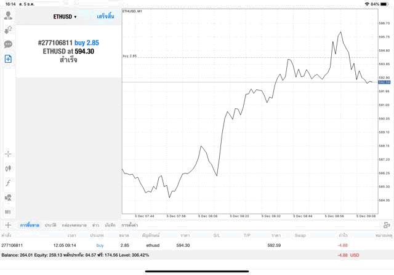Tap the buy type cell in order row
This screenshot has height=275, width=394.
pos(100,245)
